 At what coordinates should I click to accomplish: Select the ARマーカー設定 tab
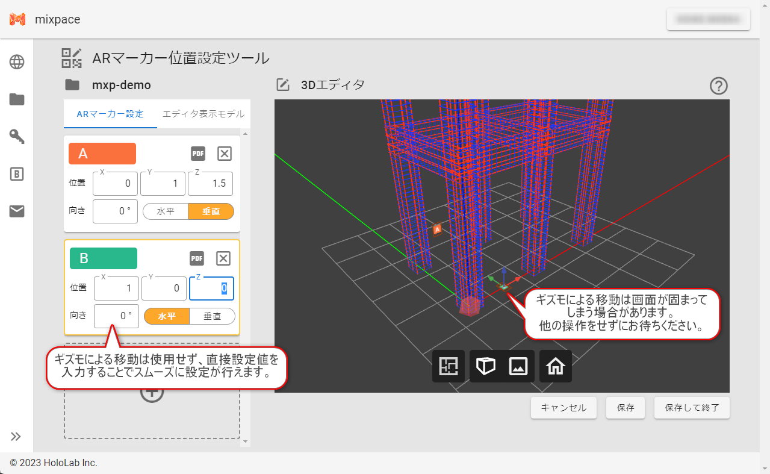pyautogui.click(x=110, y=113)
